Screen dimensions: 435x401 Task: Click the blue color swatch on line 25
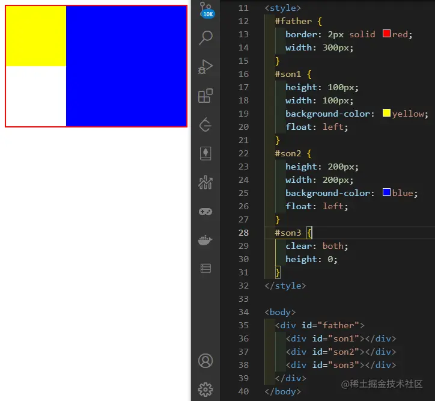386,192
